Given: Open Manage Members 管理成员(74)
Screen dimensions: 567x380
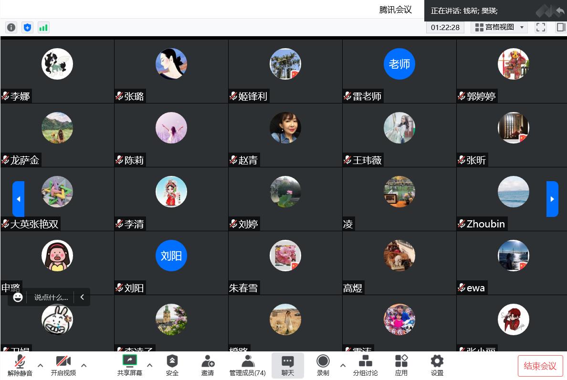Looking at the screenshot, I should point(248,365).
